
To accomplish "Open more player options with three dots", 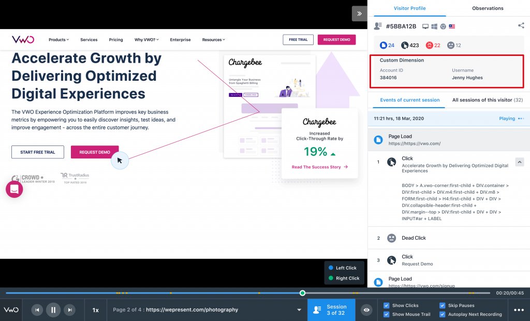I will tap(519, 310).
